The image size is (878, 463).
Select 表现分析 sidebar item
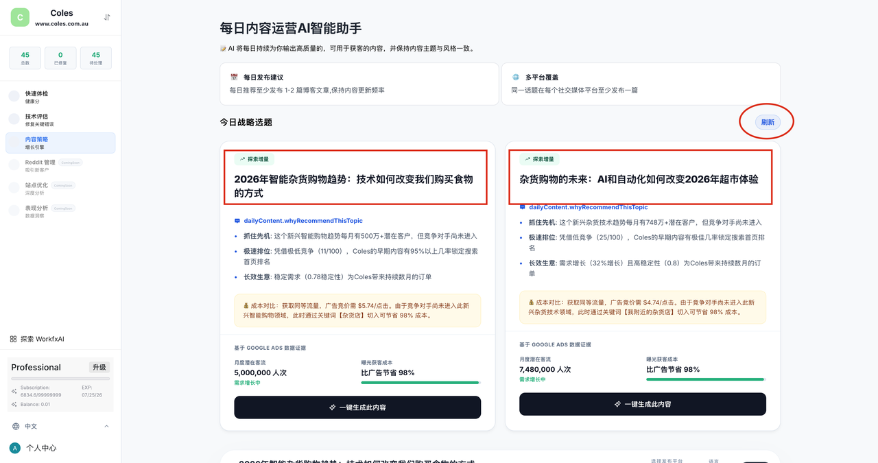(x=60, y=211)
